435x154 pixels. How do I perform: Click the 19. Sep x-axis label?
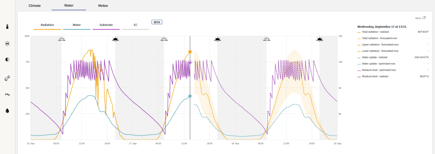pyautogui.click(x=337, y=143)
